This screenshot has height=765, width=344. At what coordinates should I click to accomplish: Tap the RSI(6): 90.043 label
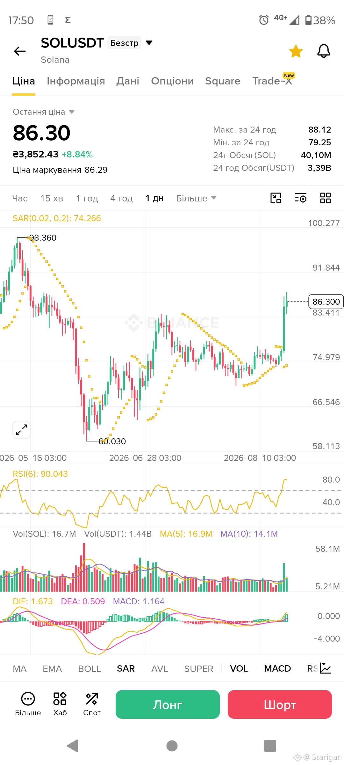point(40,474)
